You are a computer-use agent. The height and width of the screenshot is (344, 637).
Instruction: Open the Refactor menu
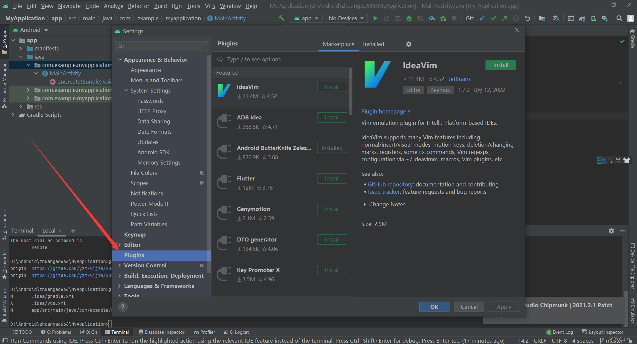tap(138, 6)
